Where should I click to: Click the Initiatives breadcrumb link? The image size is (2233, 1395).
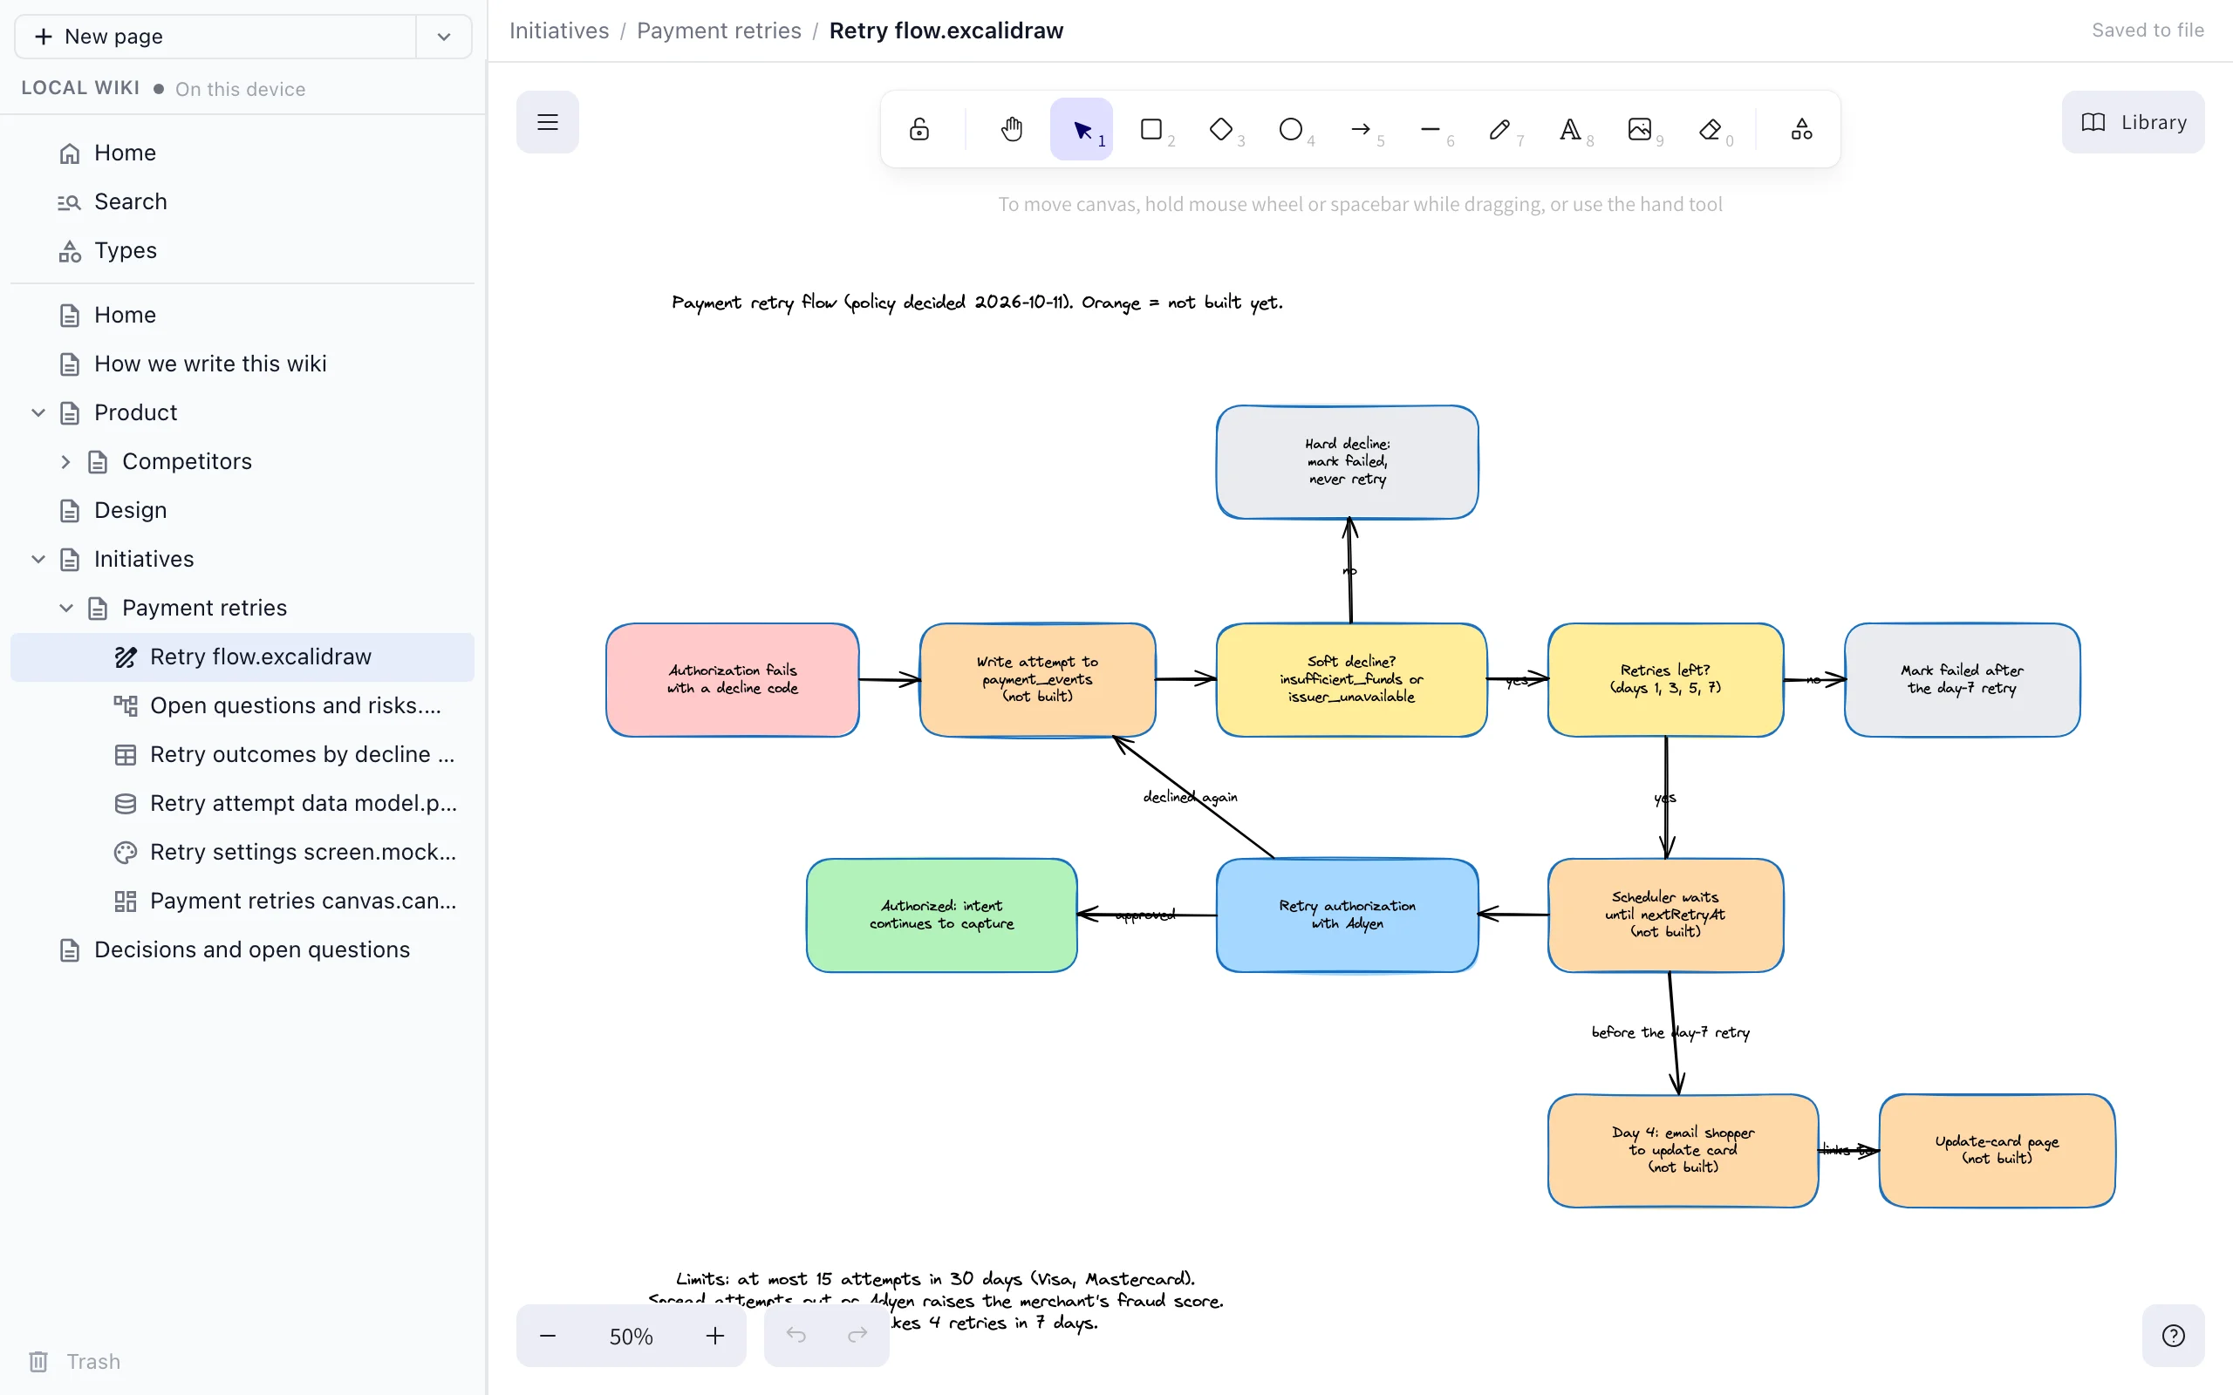(x=559, y=31)
